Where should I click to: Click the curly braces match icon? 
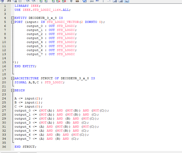[20, 1]
